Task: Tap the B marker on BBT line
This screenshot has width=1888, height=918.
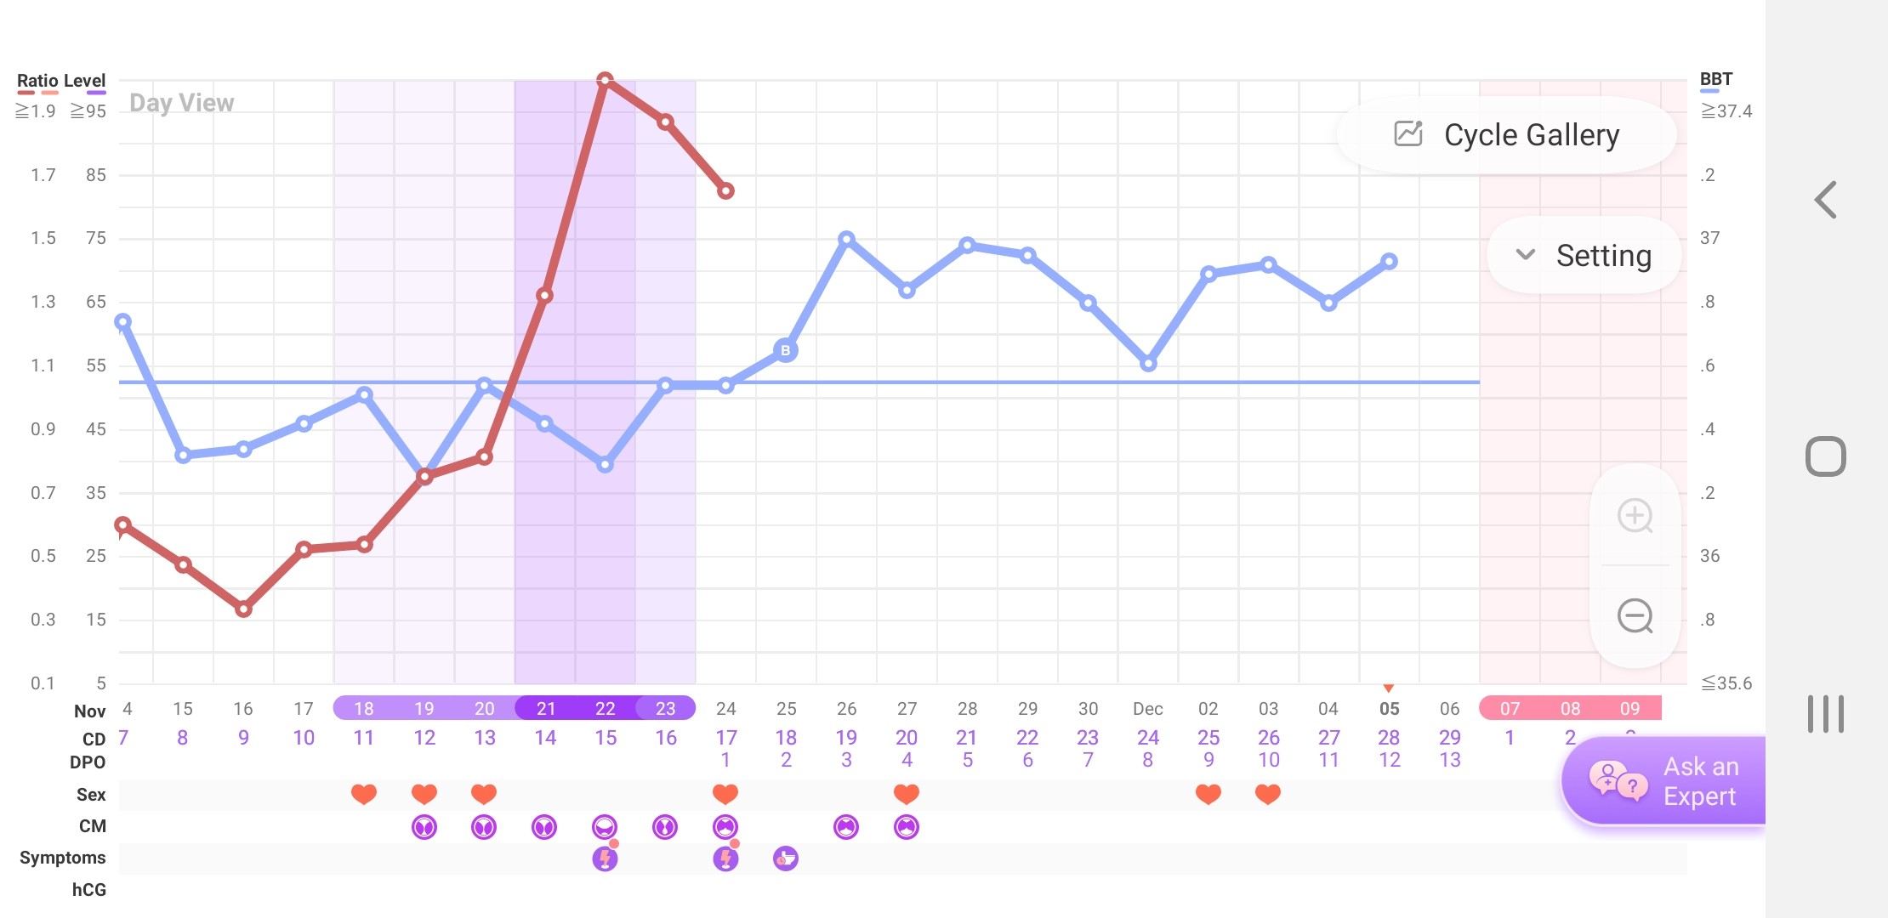Action: (x=786, y=350)
